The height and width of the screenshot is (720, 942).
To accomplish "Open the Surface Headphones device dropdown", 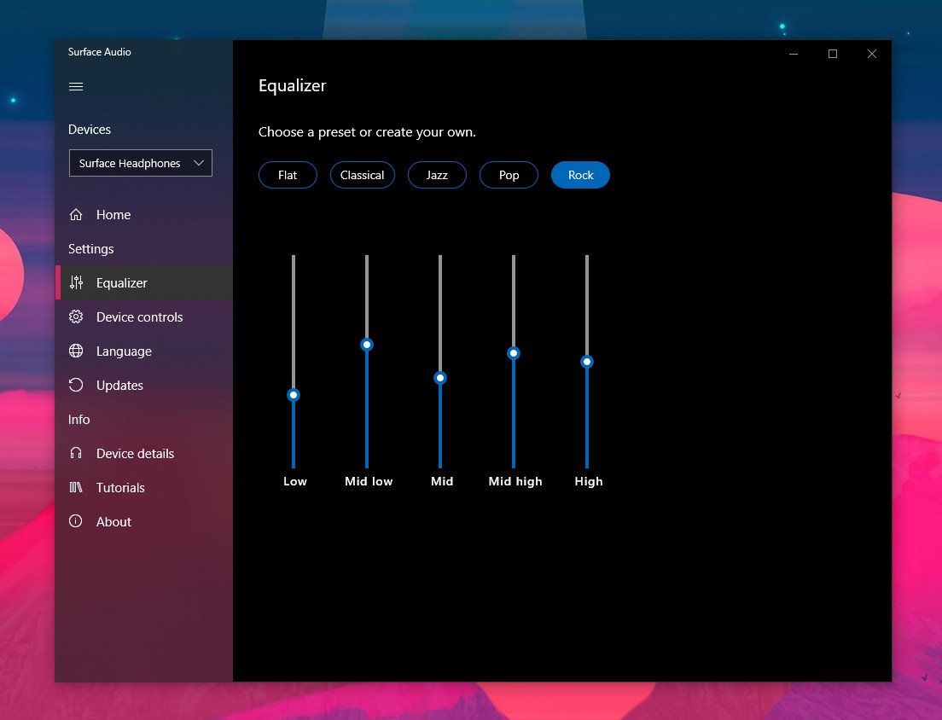I will (x=141, y=163).
